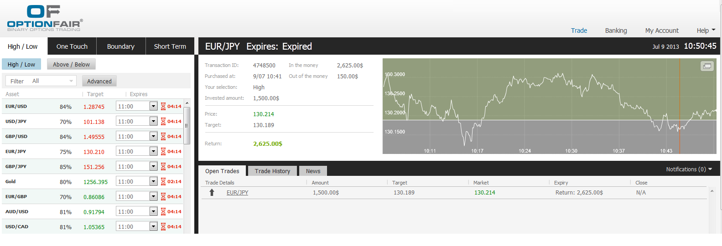Toggle the Advanced filter view
The image size is (722, 246).
pyautogui.click(x=99, y=81)
